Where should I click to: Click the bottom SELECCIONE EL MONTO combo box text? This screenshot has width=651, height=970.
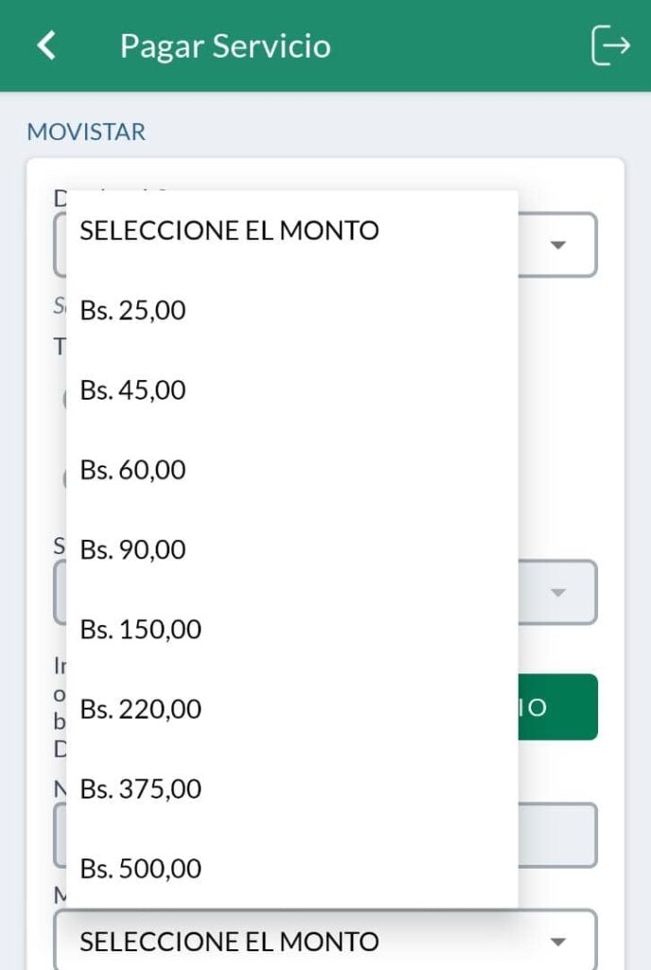point(229,942)
